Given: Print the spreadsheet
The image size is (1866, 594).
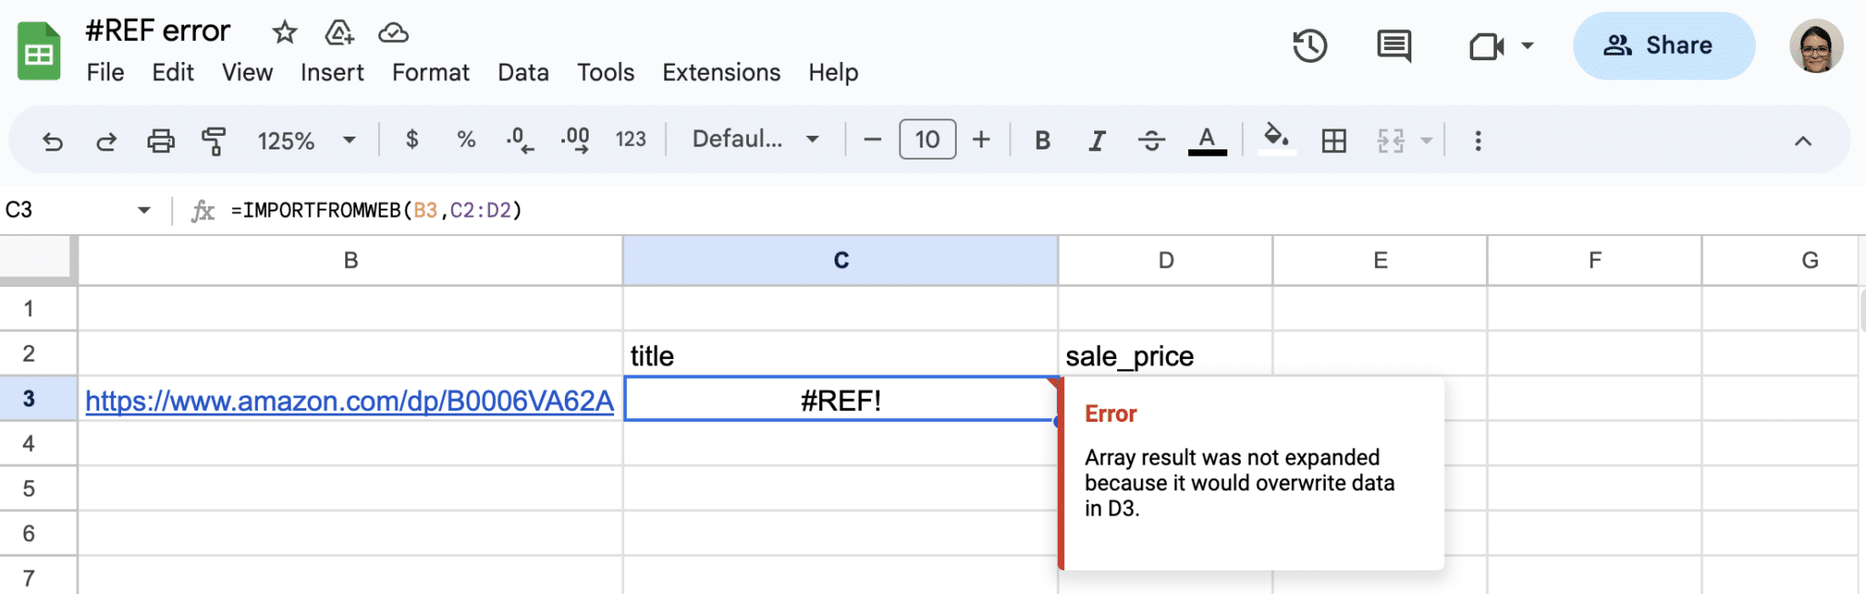Looking at the screenshot, I should (160, 140).
